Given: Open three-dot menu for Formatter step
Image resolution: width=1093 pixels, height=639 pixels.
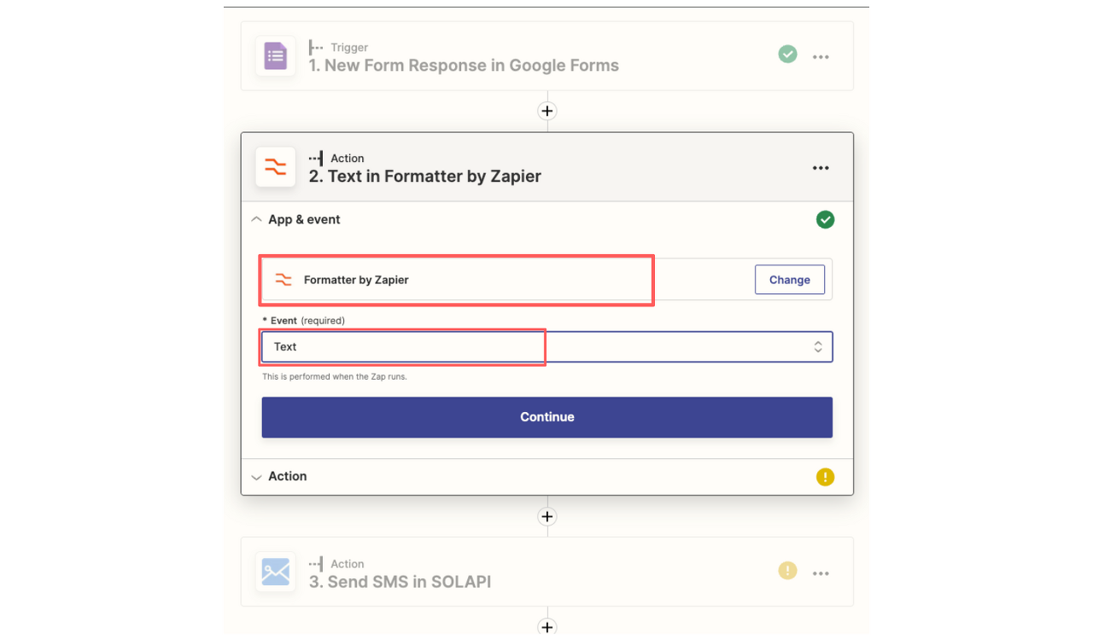Looking at the screenshot, I should click(x=821, y=168).
